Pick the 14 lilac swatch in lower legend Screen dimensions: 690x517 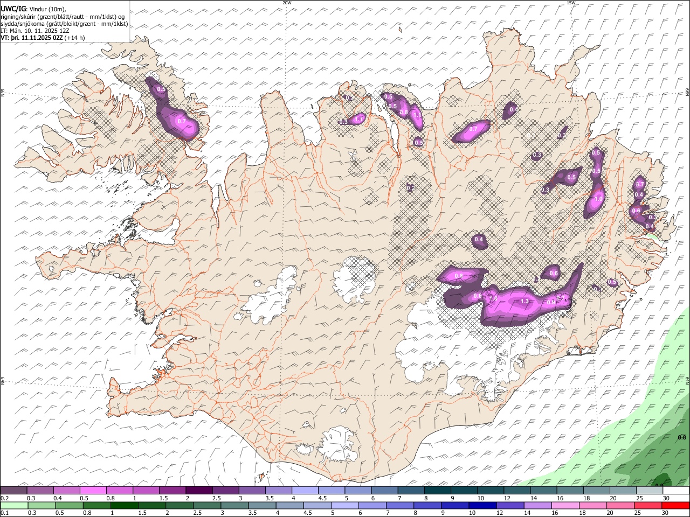pyautogui.click(x=537, y=506)
